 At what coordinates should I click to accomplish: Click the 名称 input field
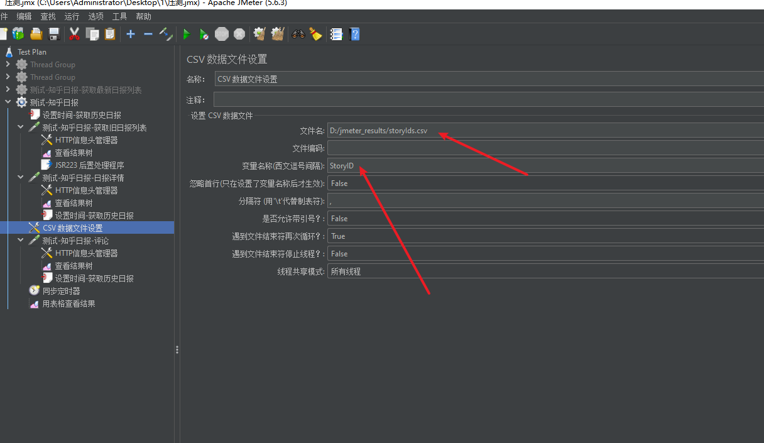coord(489,79)
